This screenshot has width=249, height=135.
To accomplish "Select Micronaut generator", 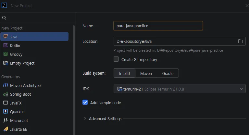I will click(34, 120).
